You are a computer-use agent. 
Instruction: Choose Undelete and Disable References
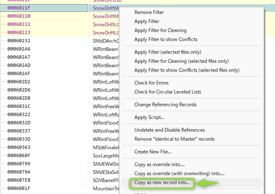(169, 130)
